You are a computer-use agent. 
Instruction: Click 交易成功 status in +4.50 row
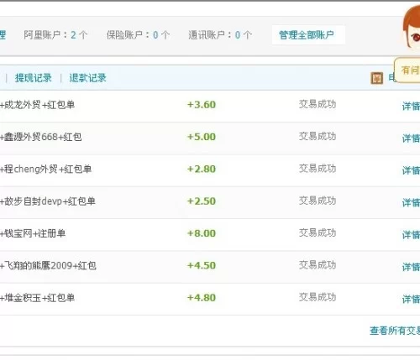pos(318,265)
